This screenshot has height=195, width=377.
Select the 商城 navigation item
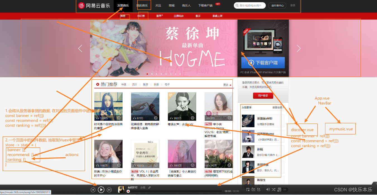pyautogui.click(x=171, y=5)
